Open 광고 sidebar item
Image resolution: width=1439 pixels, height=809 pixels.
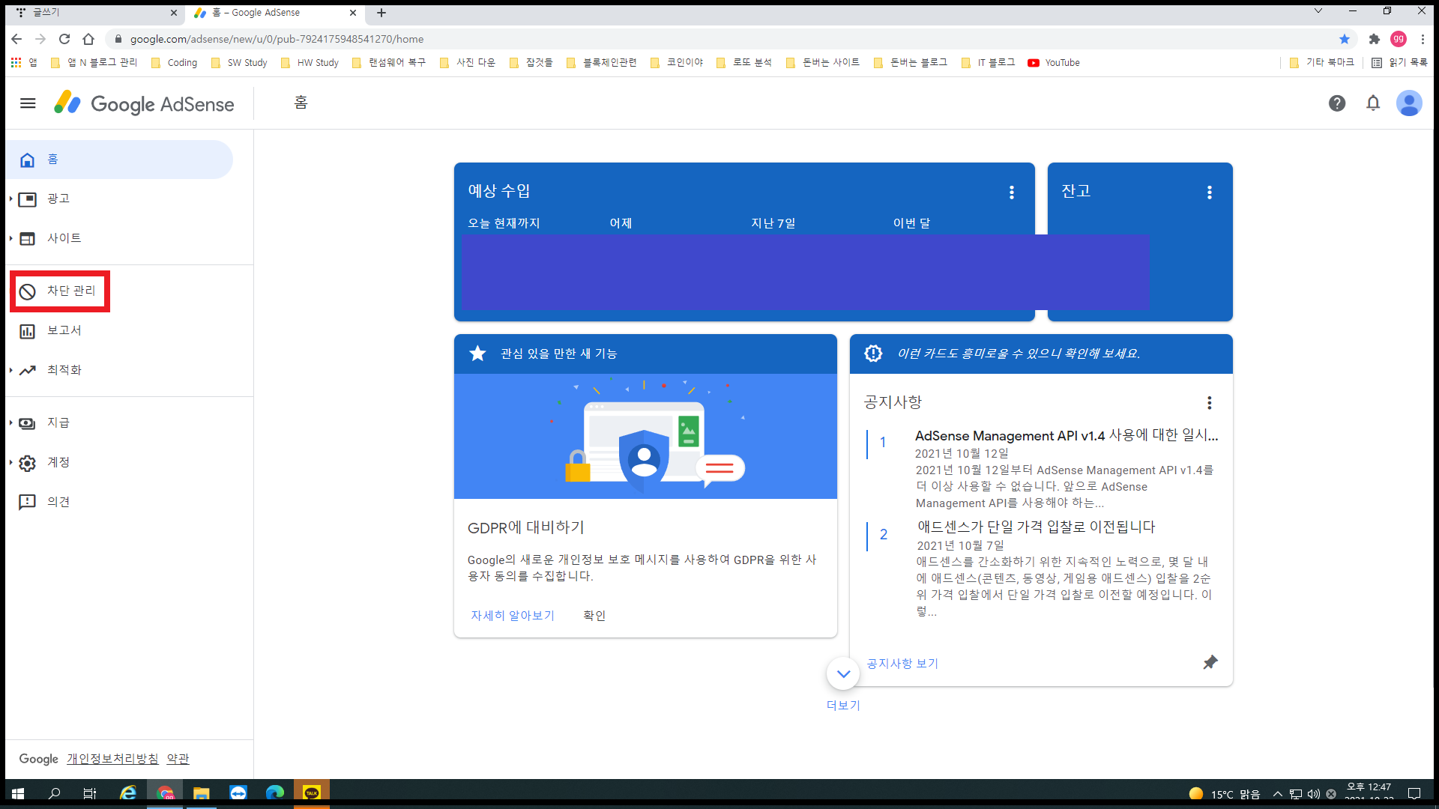click(x=58, y=199)
